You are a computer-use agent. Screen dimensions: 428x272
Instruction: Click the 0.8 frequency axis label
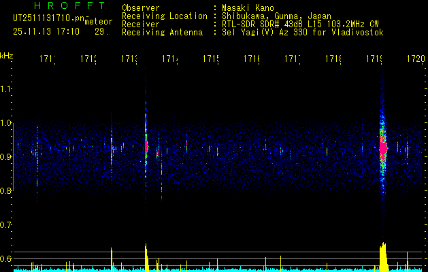6,190
